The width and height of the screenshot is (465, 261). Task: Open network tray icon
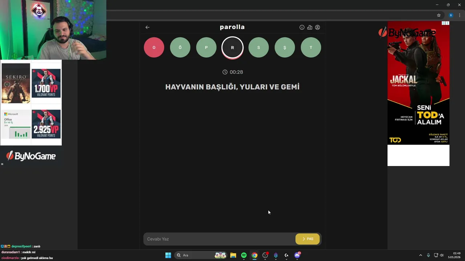click(x=436, y=255)
